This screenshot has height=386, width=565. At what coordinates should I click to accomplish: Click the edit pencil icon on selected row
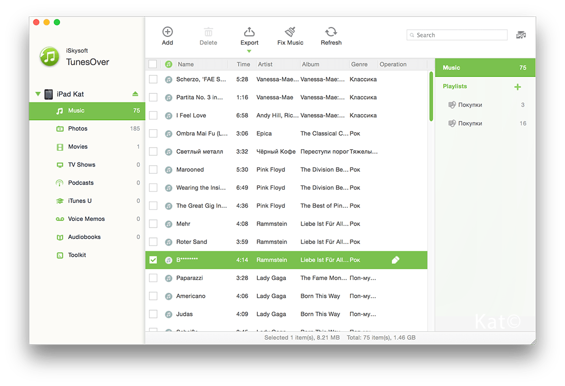pos(395,260)
